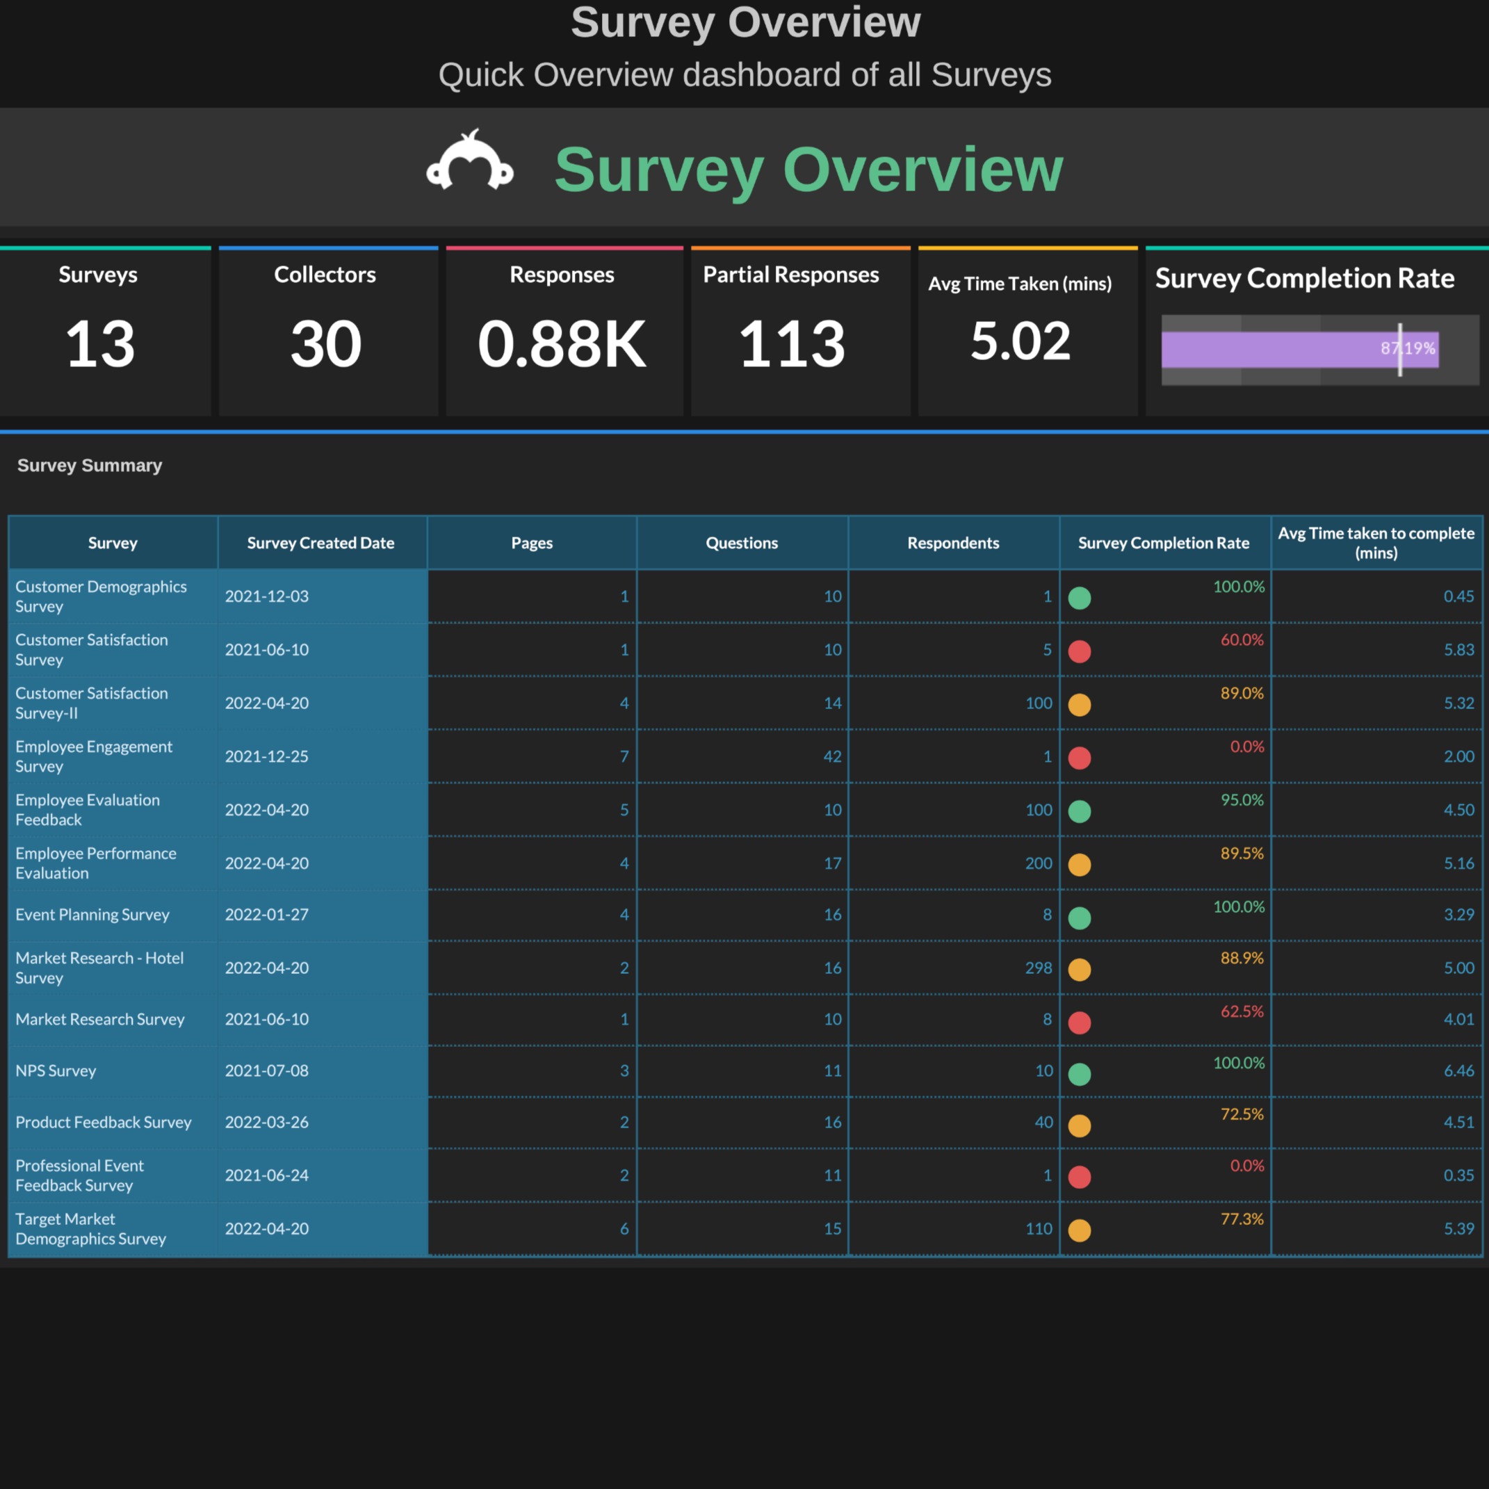Select the Survey Completion Rate progress bar
This screenshot has height=1489, width=1489.
click(1300, 349)
